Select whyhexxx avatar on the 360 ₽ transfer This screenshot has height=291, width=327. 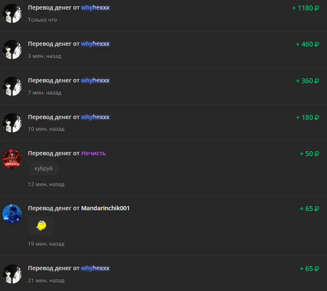coord(12,86)
